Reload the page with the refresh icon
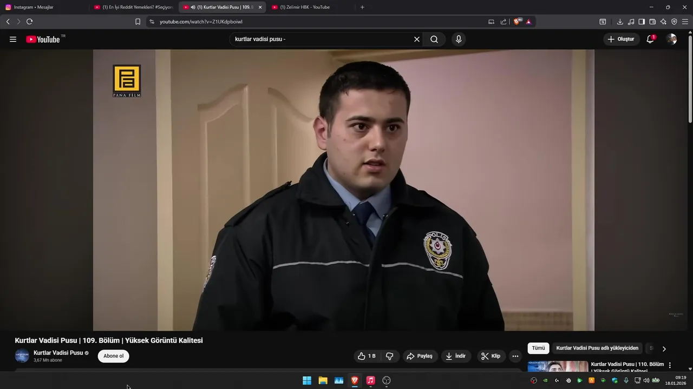Viewport: 693px width, 389px height. point(29,22)
